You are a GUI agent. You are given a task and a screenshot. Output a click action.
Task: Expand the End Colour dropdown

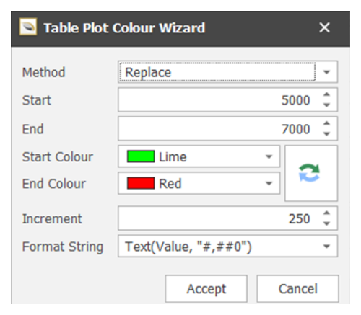[x=269, y=184]
